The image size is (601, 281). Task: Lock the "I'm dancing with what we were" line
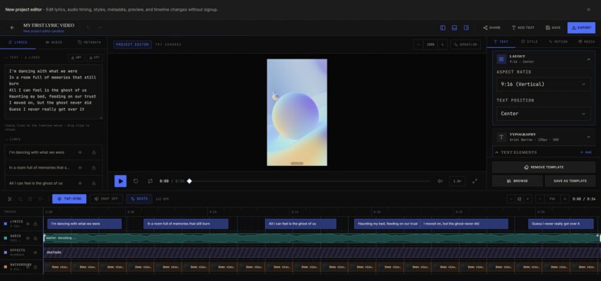93,153
